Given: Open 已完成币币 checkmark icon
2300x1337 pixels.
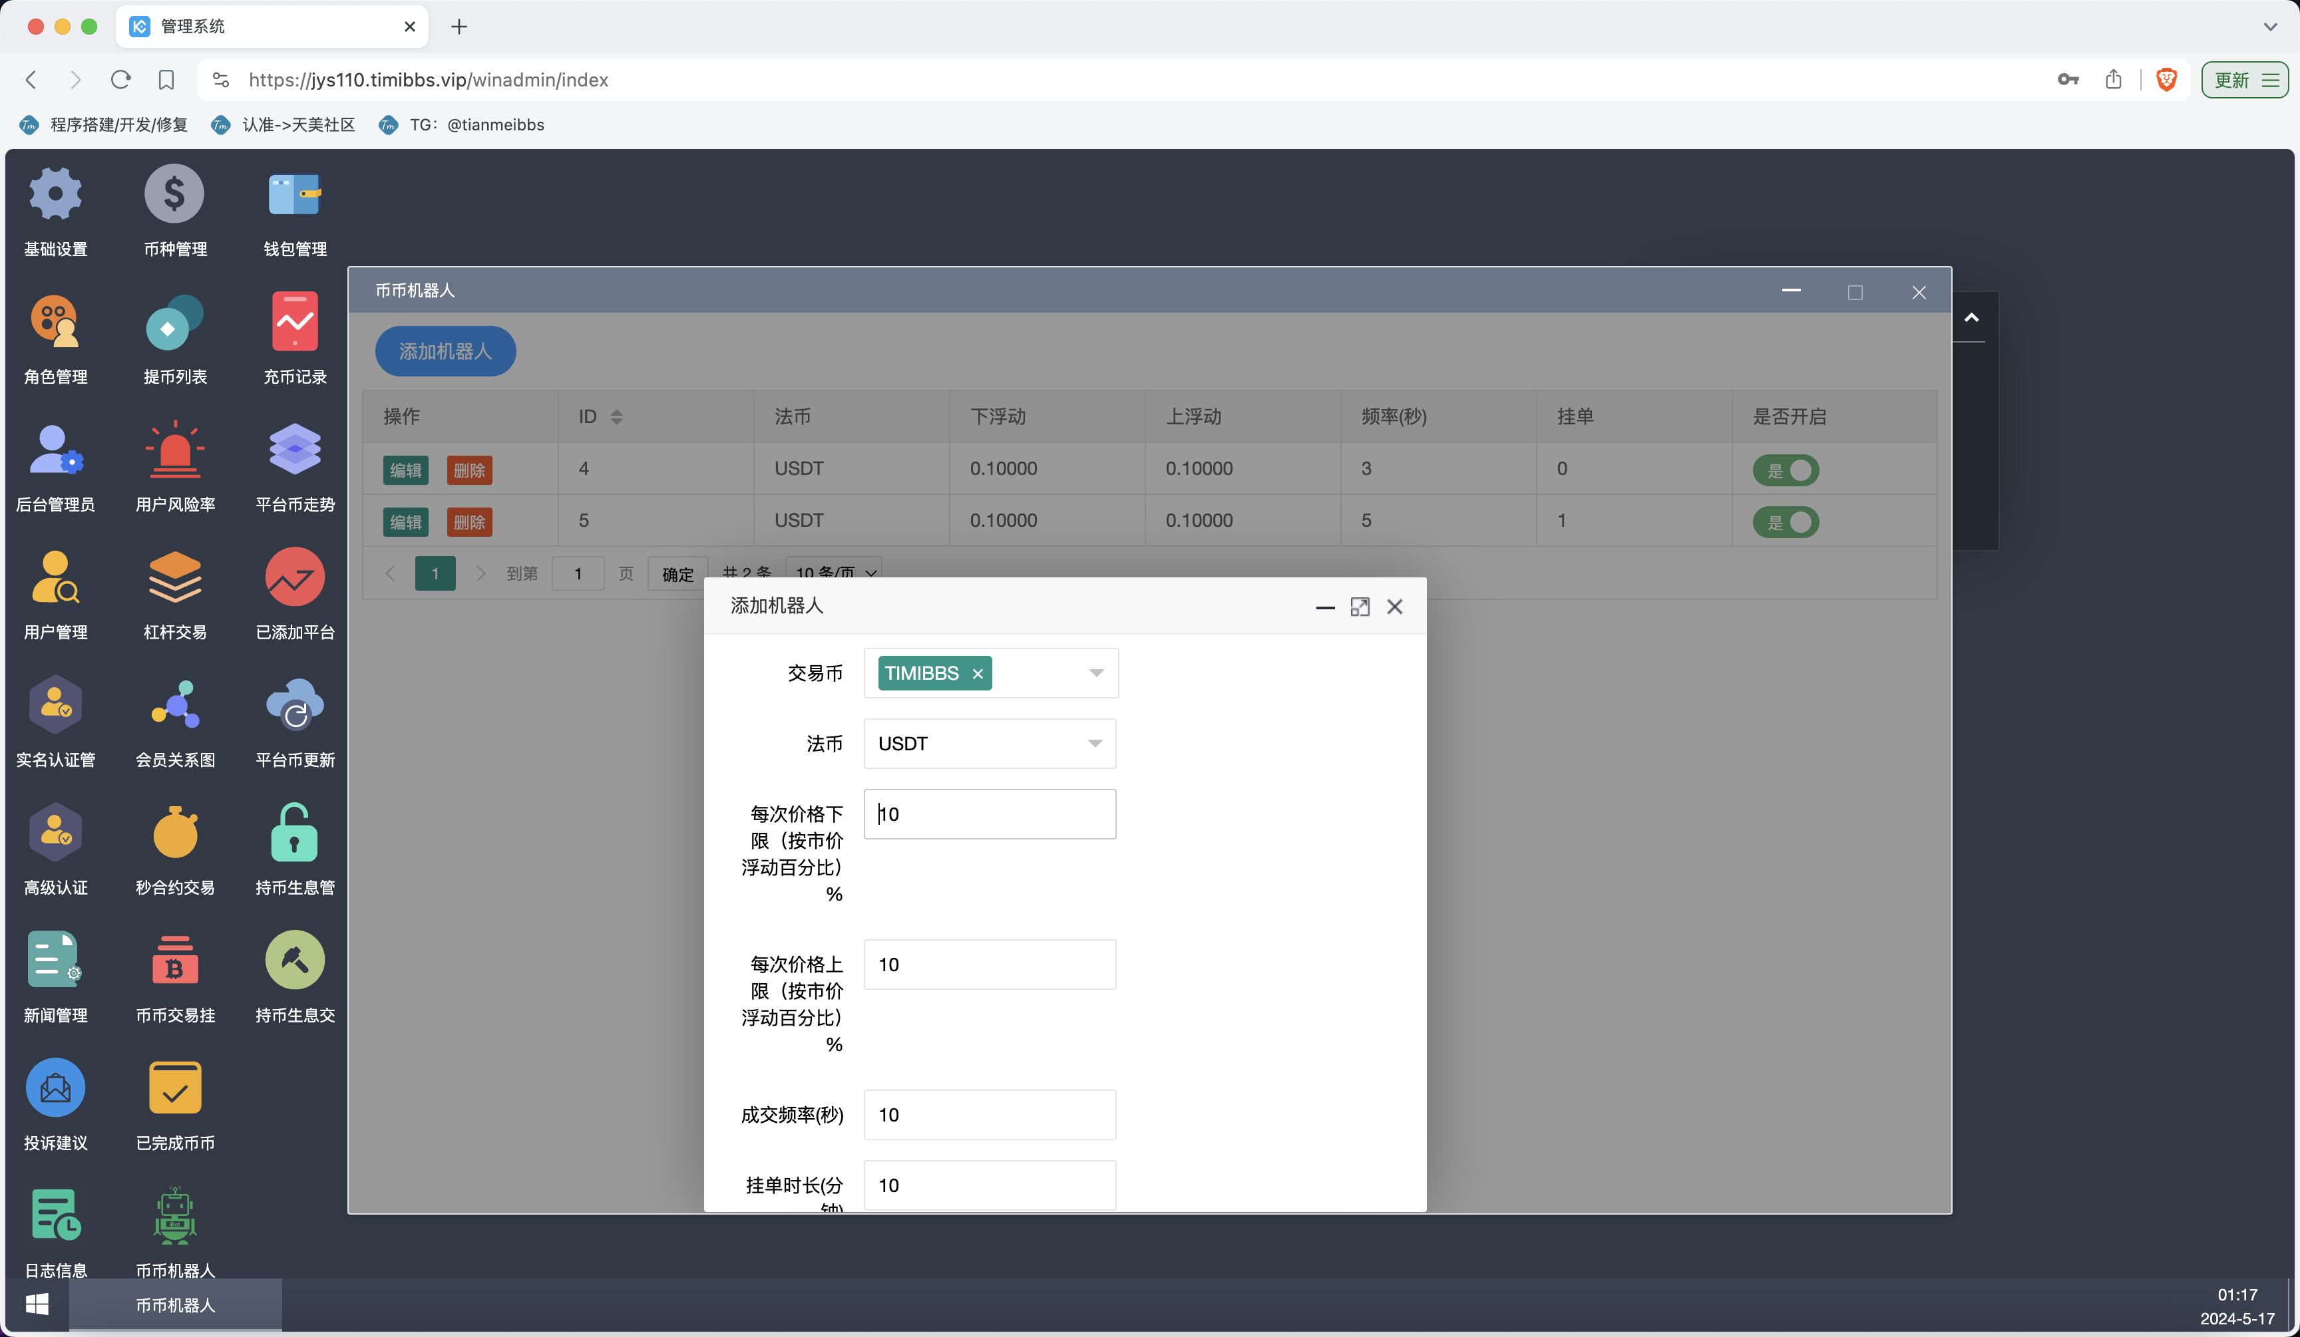Looking at the screenshot, I should tap(174, 1087).
